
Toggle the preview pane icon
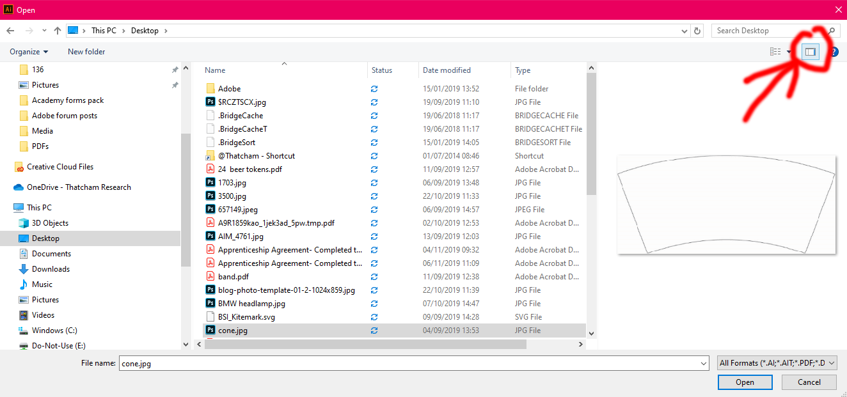point(810,51)
